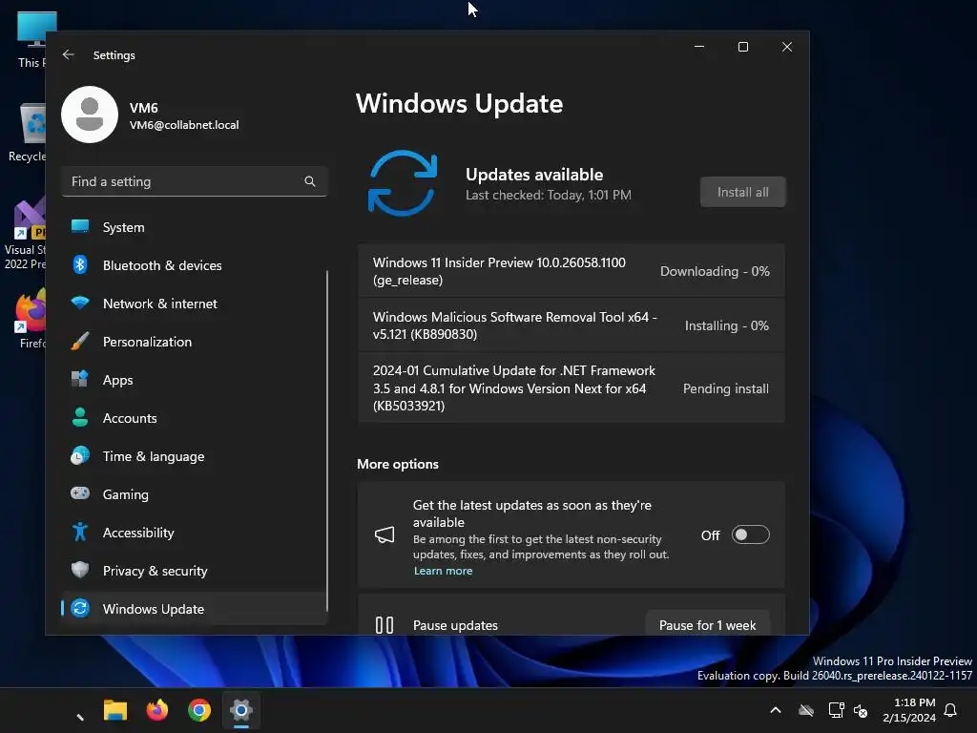977x733 pixels.
Task: Click the Gaming controller icon
Action: pos(80,493)
